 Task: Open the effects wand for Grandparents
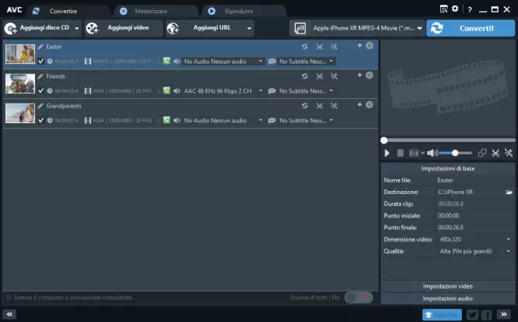point(334,106)
